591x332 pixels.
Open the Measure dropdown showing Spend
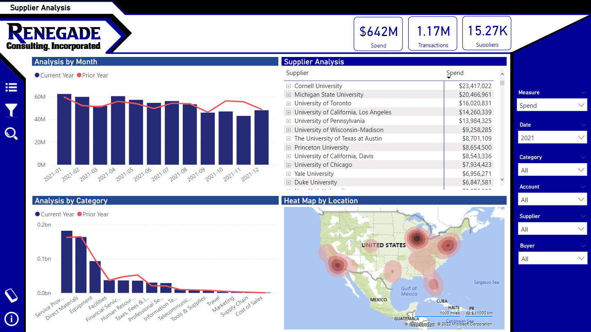[552, 105]
